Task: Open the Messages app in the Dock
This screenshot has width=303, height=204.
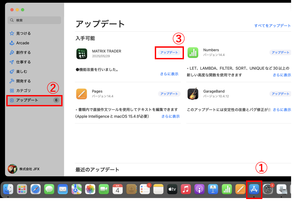Action: pos(49,189)
